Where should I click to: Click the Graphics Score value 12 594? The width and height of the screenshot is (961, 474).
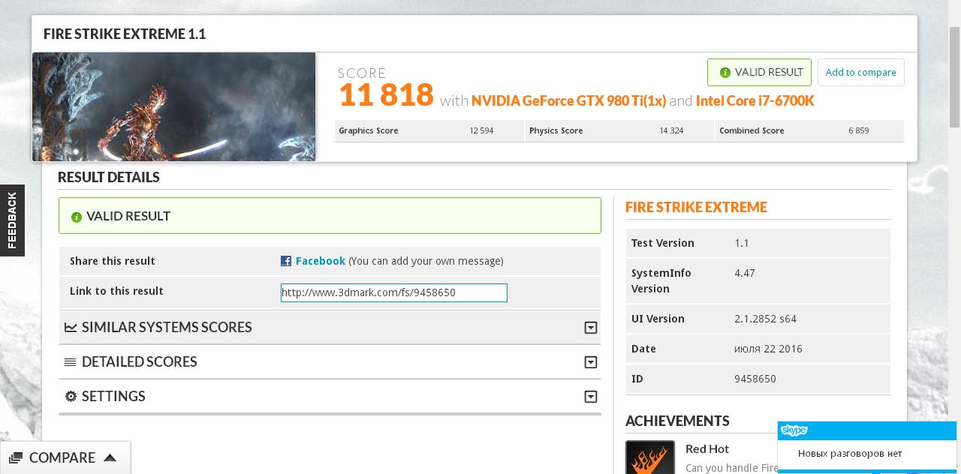[481, 130]
